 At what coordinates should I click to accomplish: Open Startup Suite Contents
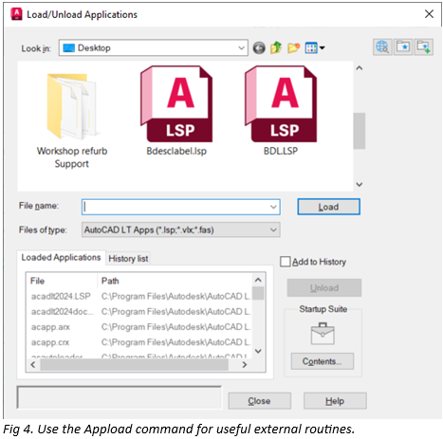point(323,361)
